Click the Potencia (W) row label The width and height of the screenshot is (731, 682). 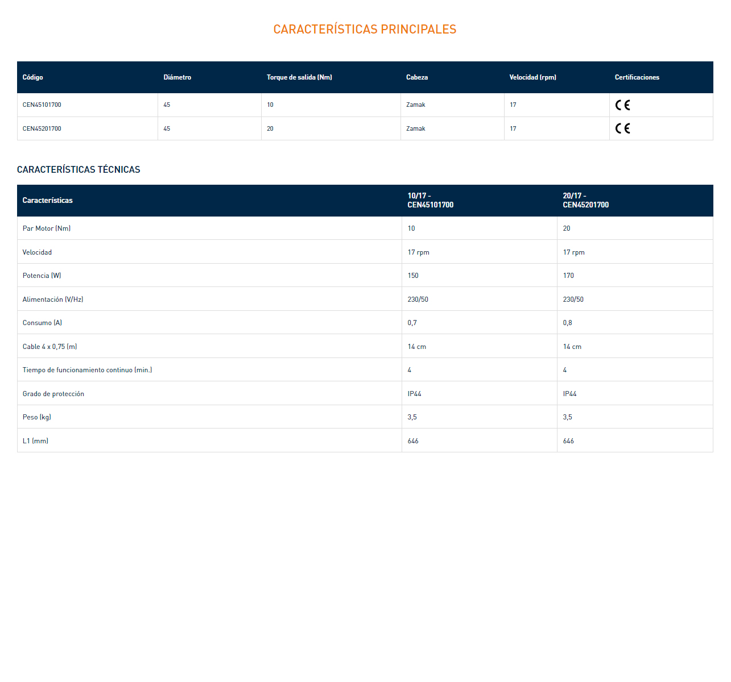[x=42, y=276]
